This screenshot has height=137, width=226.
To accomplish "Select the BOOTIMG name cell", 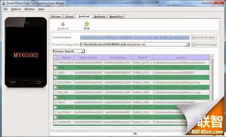I will (66, 83).
